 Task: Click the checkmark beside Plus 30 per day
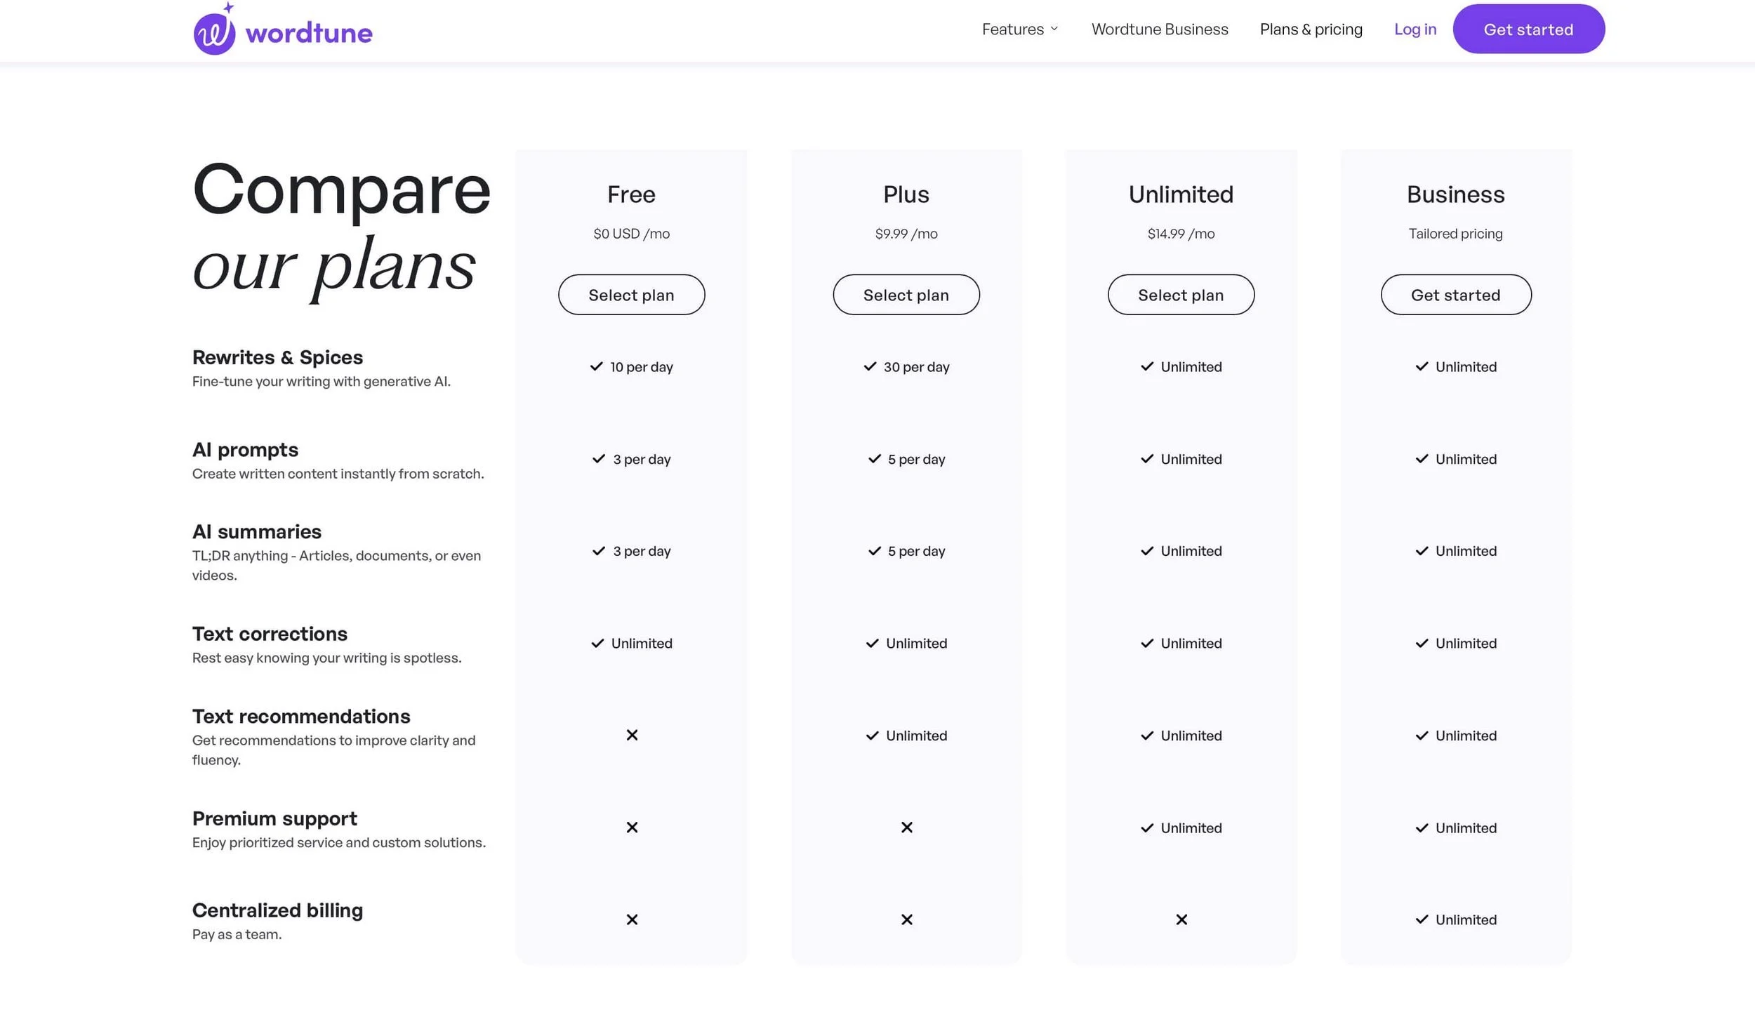pos(870,366)
